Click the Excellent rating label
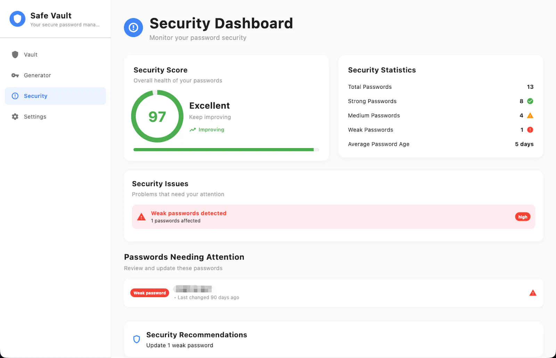The width and height of the screenshot is (556, 358). click(x=210, y=105)
